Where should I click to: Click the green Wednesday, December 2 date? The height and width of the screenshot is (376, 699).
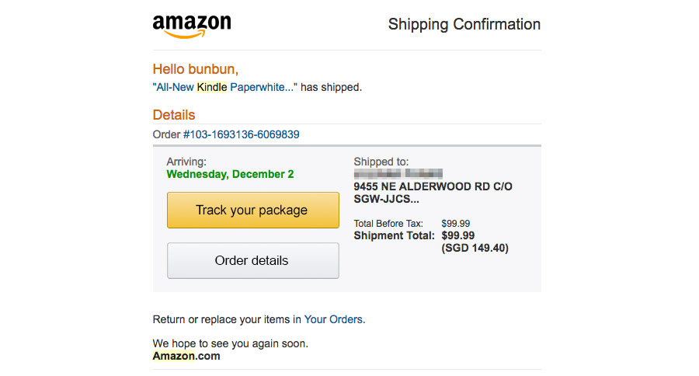point(230,174)
